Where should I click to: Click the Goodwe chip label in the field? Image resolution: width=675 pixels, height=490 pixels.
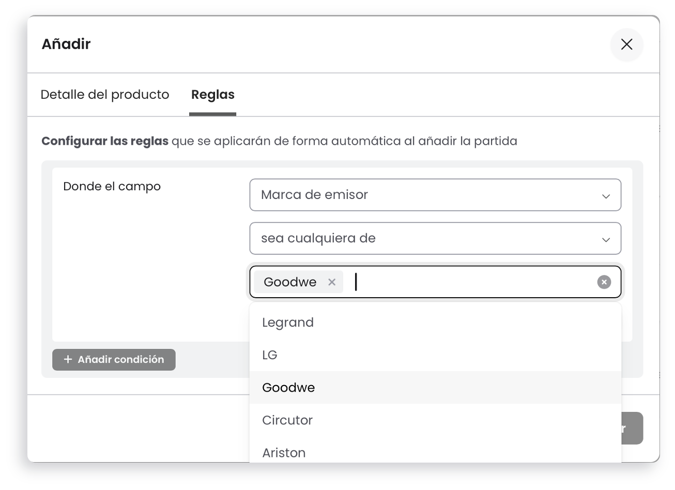click(290, 282)
